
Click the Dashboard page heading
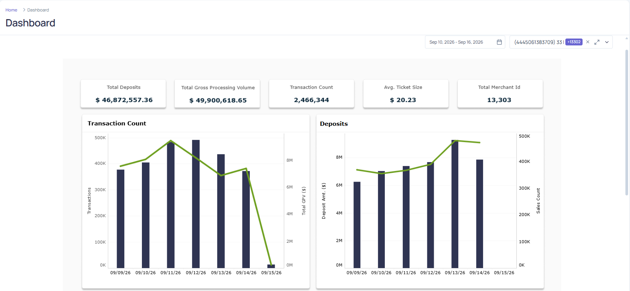[30, 23]
